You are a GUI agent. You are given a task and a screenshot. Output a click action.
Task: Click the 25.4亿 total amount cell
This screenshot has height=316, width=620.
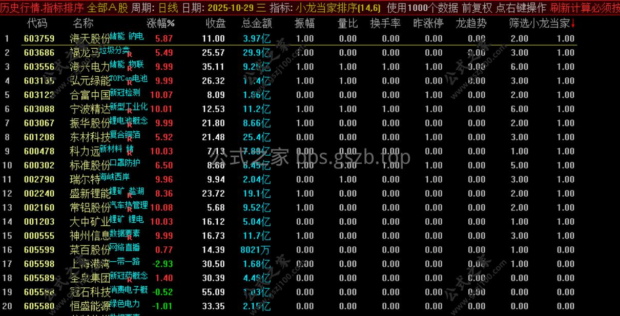(x=257, y=137)
